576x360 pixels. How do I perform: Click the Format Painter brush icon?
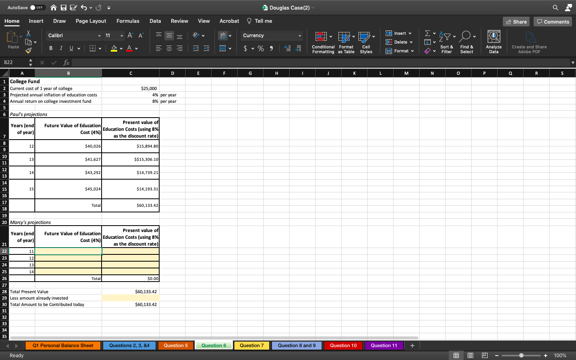(28, 51)
